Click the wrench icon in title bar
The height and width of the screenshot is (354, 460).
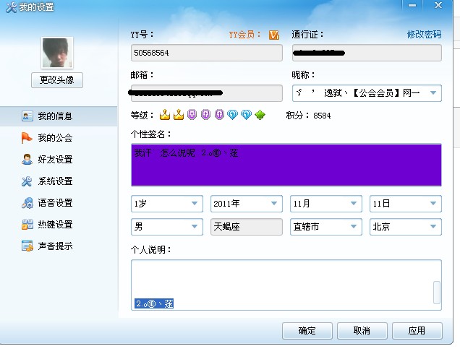[11, 7]
